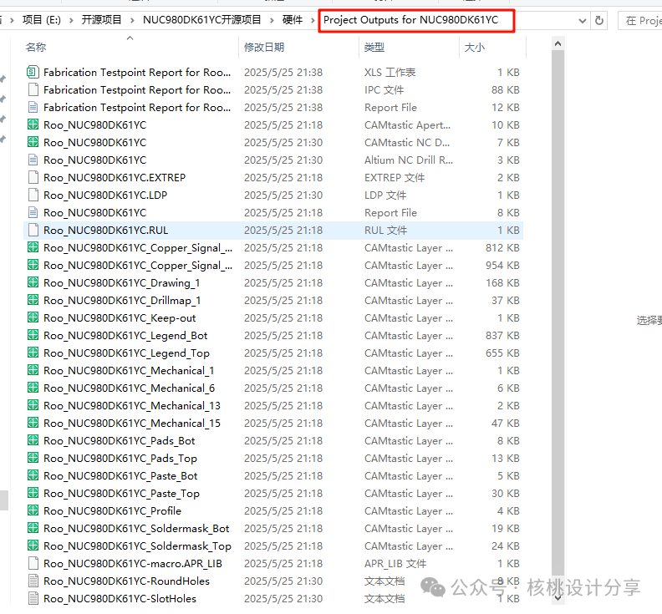Go to 硬件 folder in the breadcrumb
662x614 pixels.
click(x=293, y=20)
